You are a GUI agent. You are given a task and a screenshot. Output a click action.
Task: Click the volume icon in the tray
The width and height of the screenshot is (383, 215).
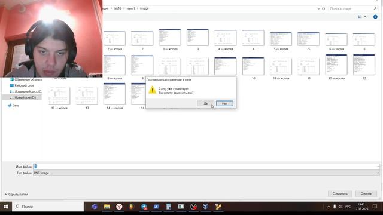341,207
